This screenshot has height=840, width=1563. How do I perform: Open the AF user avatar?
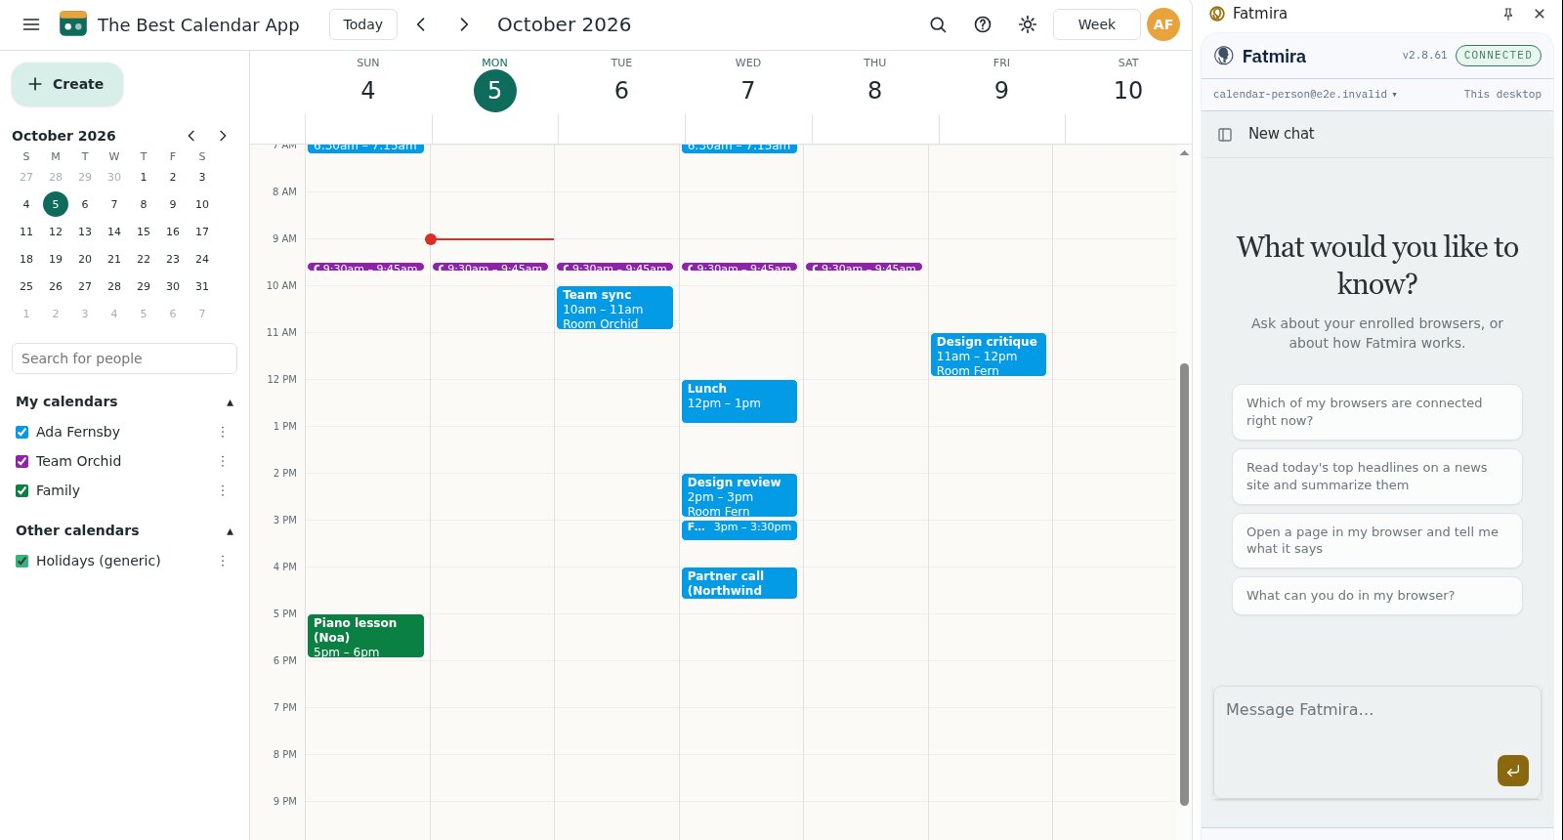pos(1162,24)
